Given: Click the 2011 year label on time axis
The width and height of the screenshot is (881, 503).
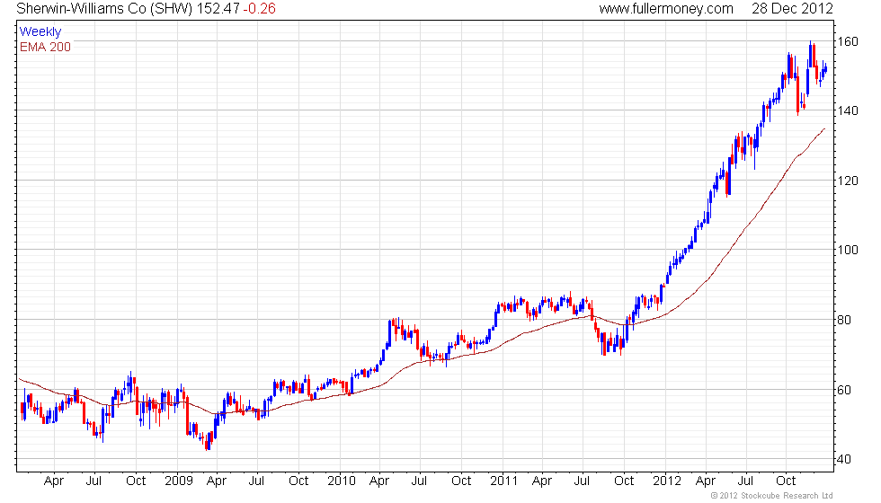Looking at the screenshot, I should click(504, 481).
